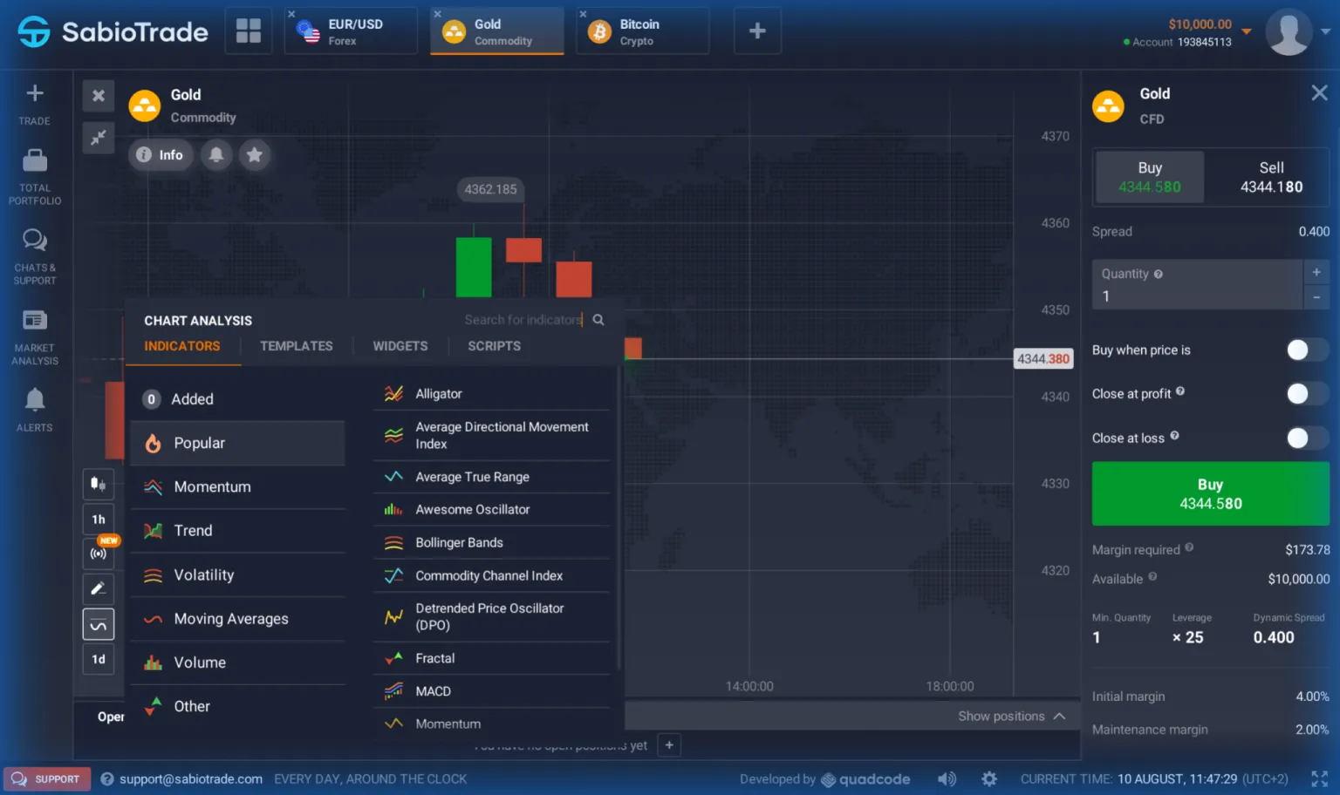Open the Trade plus icon in sidebar

click(35, 94)
